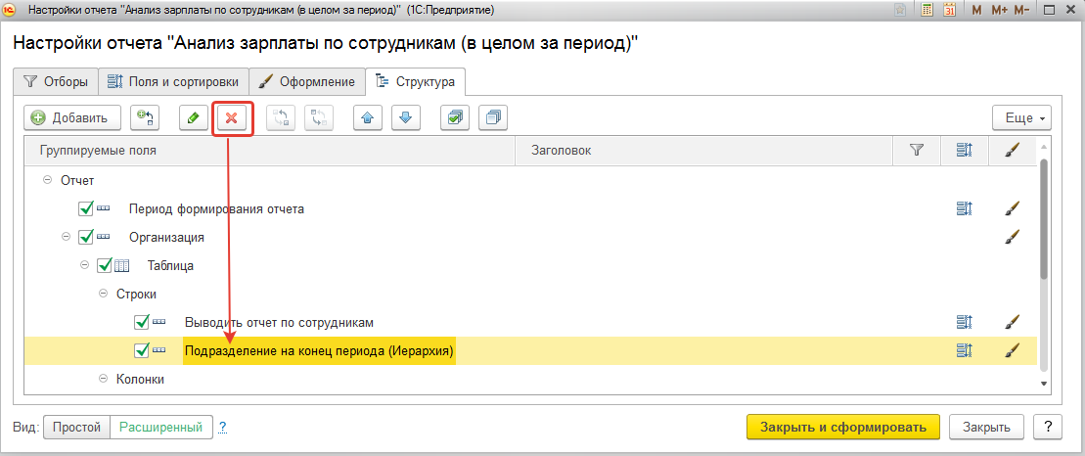Open the Еще dropdown menu
The image size is (1085, 456).
click(1020, 118)
